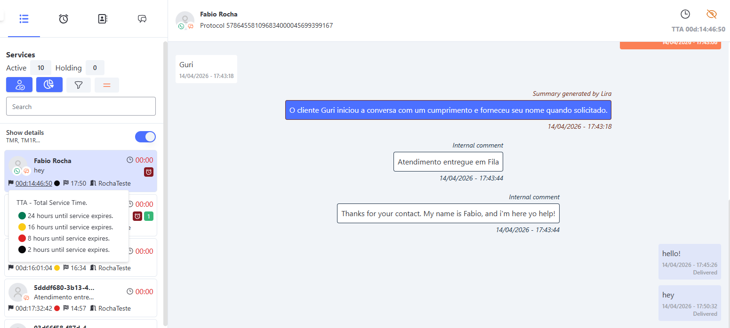Click the flag icon beside 00d:16:01:04
The height and width of the screenshot is (328, 730).
click(x=11, y=268)
